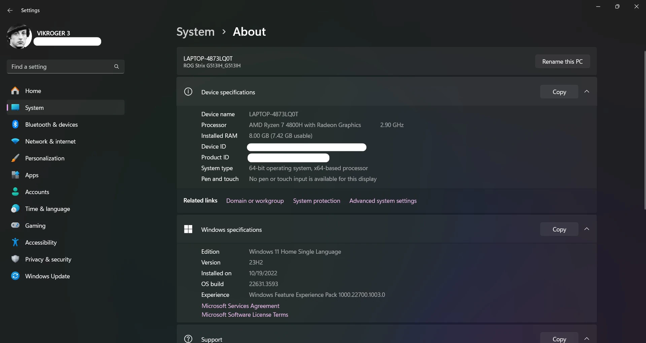646x343 pixels.
Task: Click the Gaming controller icon
Action: pos(15,225)
